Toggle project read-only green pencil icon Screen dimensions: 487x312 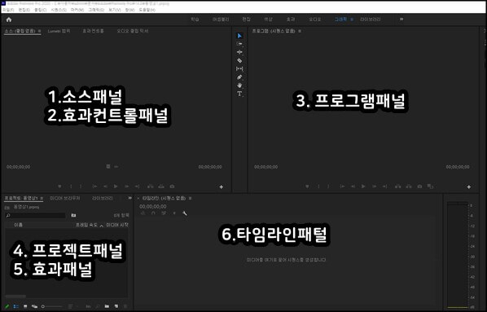[7, 306]
